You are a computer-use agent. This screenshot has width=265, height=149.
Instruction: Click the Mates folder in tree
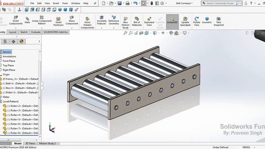[6, 97]
